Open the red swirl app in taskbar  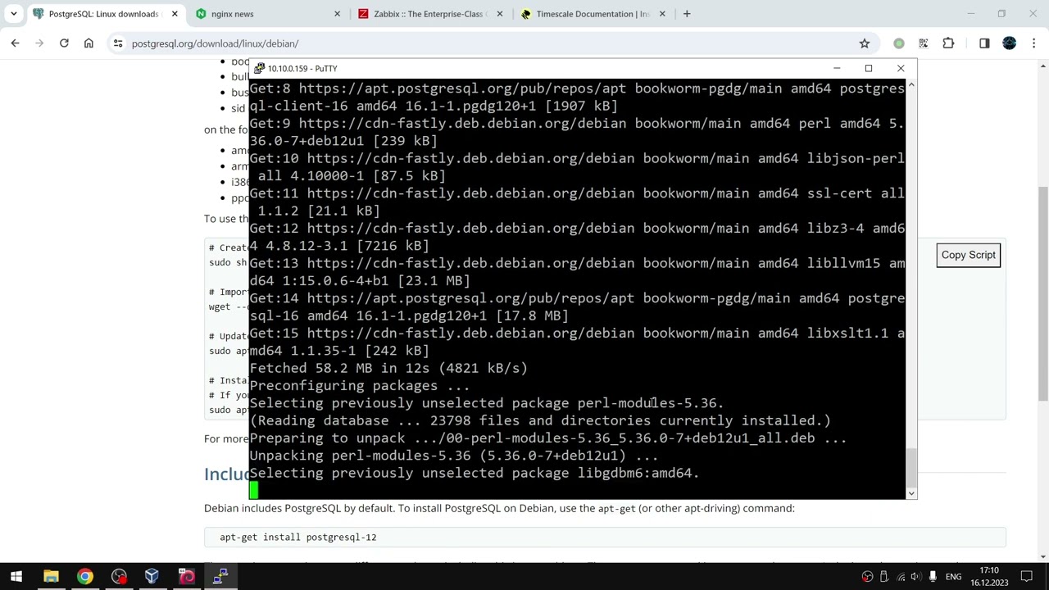pyautogui.click(x=186, y=576)
